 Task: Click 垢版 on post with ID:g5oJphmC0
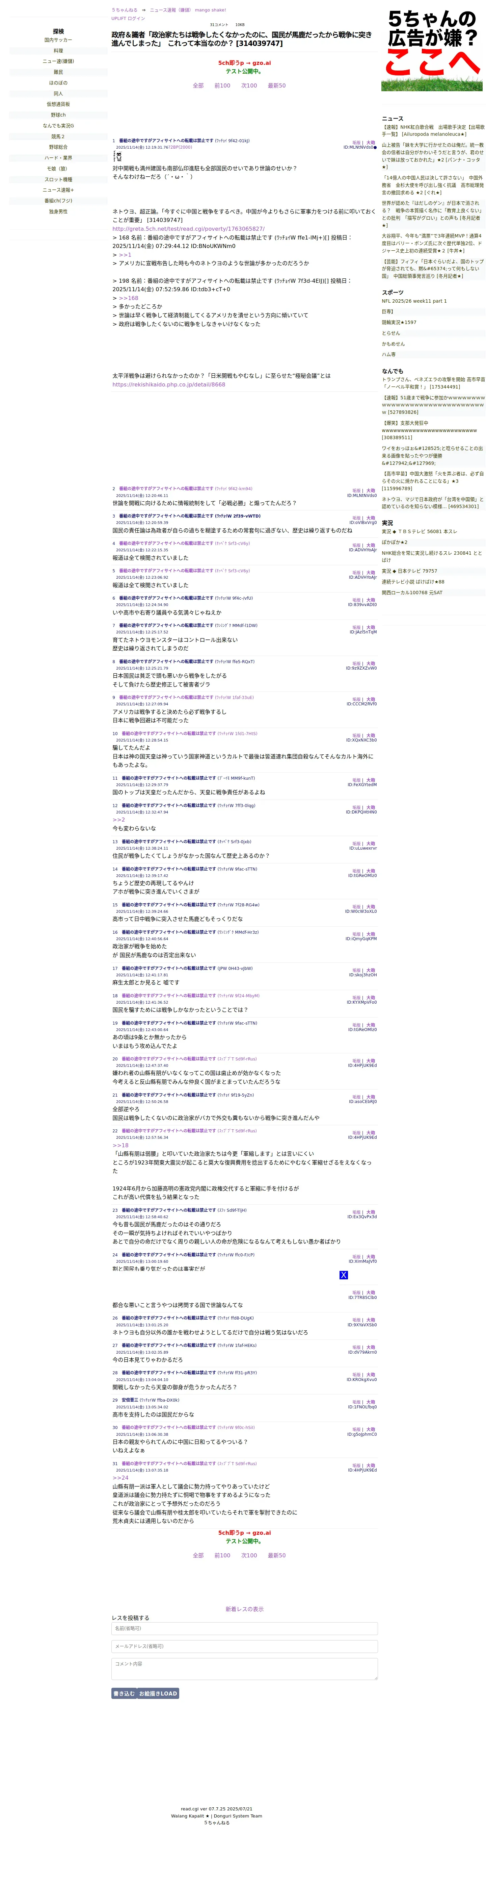356,1430
